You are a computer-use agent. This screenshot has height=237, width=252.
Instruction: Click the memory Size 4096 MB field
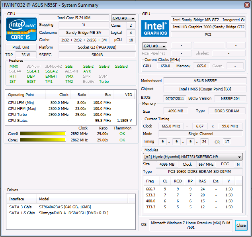click(176, 111)
